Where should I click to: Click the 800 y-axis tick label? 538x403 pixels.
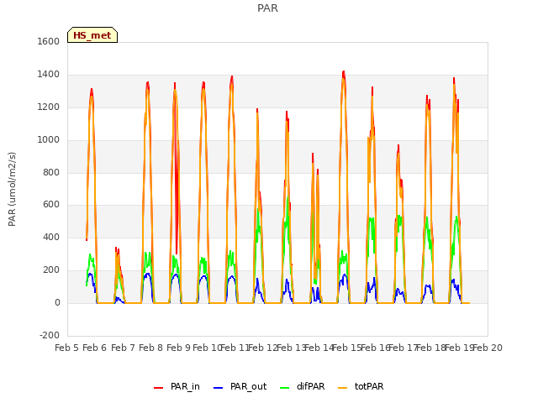[x=51, y=173]
